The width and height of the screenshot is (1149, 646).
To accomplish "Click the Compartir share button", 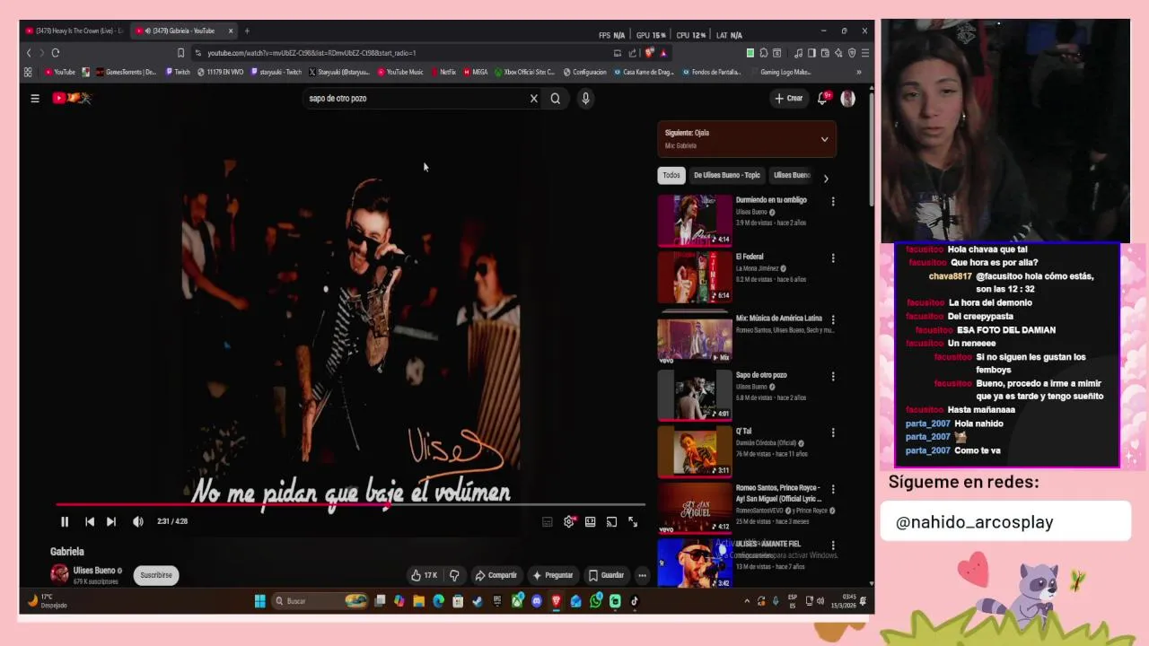I will pos(496,575).
